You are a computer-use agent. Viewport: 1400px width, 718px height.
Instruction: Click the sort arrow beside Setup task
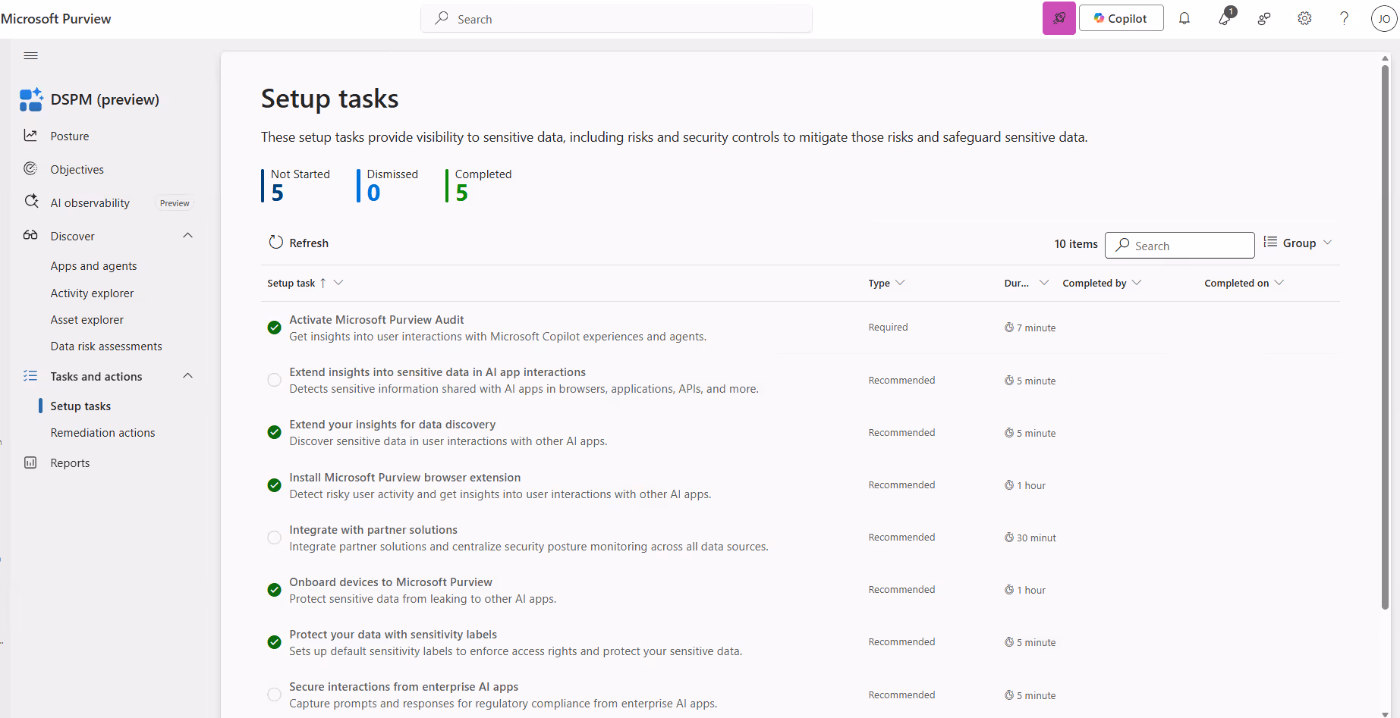pos(323,283)
